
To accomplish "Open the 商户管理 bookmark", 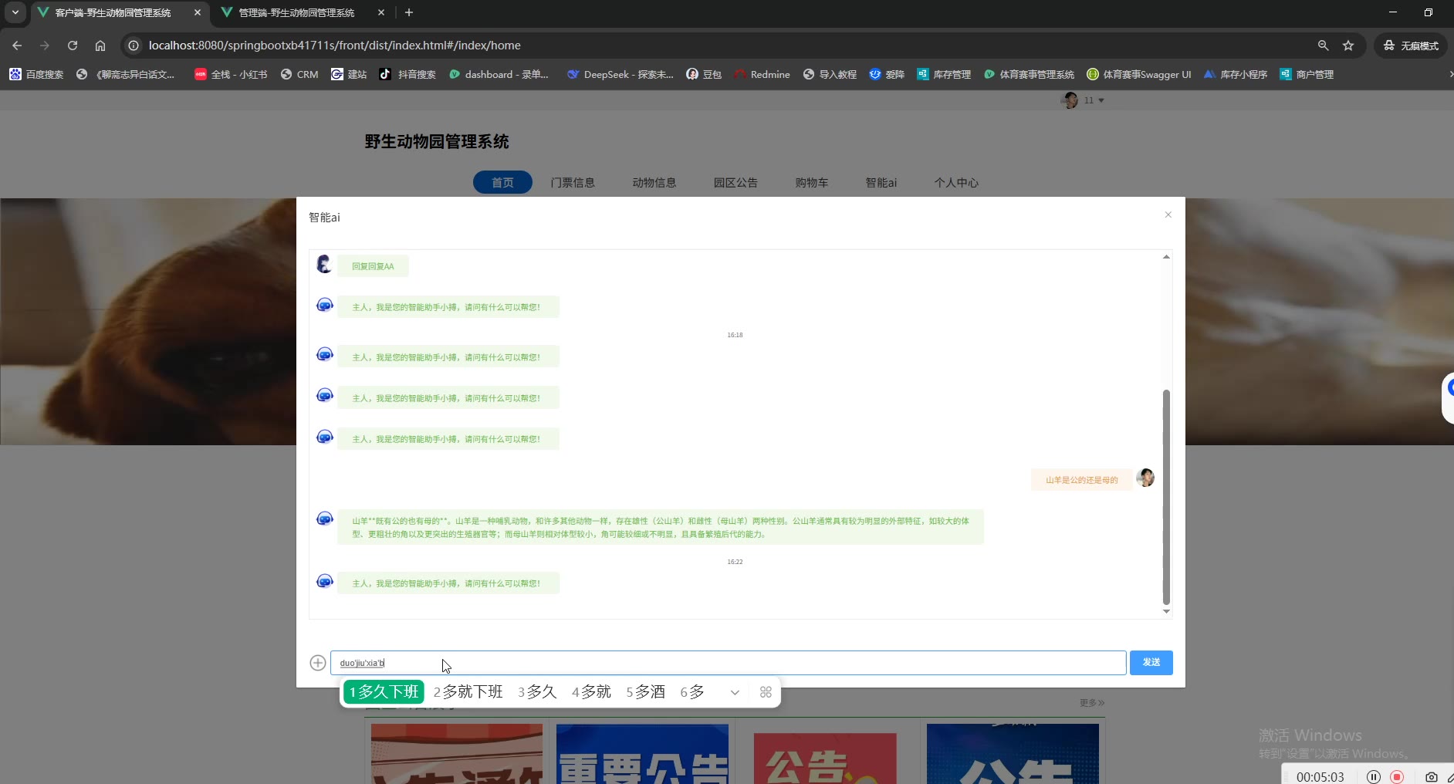I will click(1307, 75).
